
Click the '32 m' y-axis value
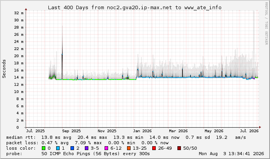(19, 13)
